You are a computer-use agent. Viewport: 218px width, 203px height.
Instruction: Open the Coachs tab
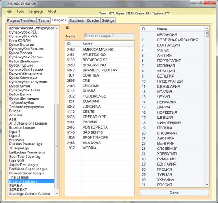(x=93, y=20)
